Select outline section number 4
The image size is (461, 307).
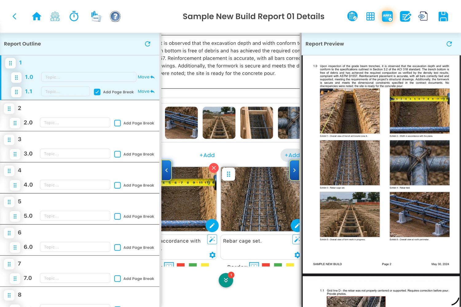click(x=19, y=170)
